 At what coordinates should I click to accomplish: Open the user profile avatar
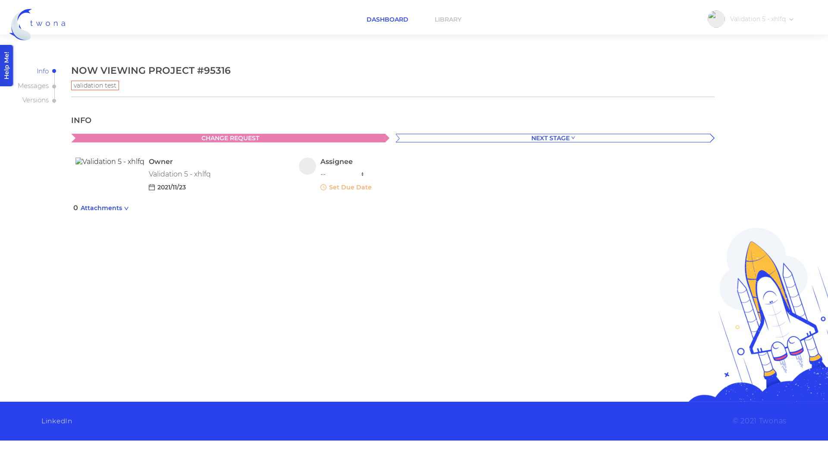(x=716, y=19)
